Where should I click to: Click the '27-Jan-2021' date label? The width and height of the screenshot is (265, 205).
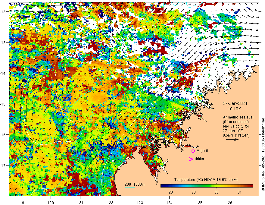(235, 103)
